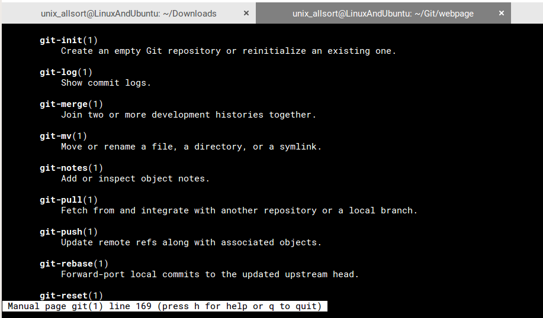Viewport: 543px width, 318px height.
Task: Select the ~/Git/webpage terminal tab
Action: click(383, 14)
